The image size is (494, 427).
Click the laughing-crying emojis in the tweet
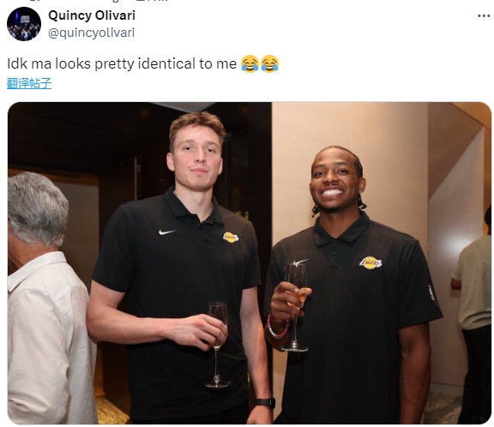[260, 64]
